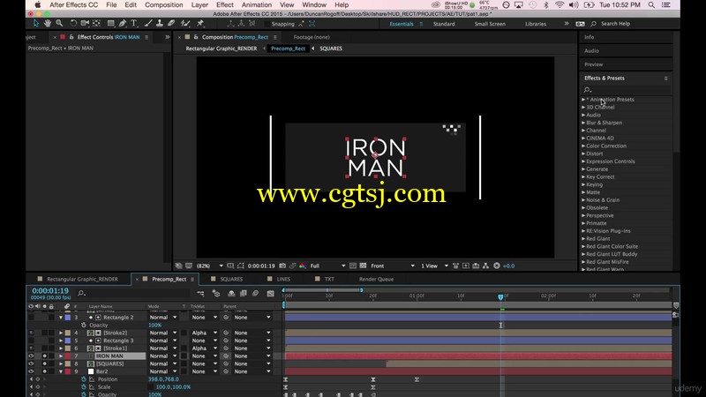Click the shy layers hide icon in timeline
Image resolution: width=706 pixels, height=397 pixels.
[x=231, y=294]
